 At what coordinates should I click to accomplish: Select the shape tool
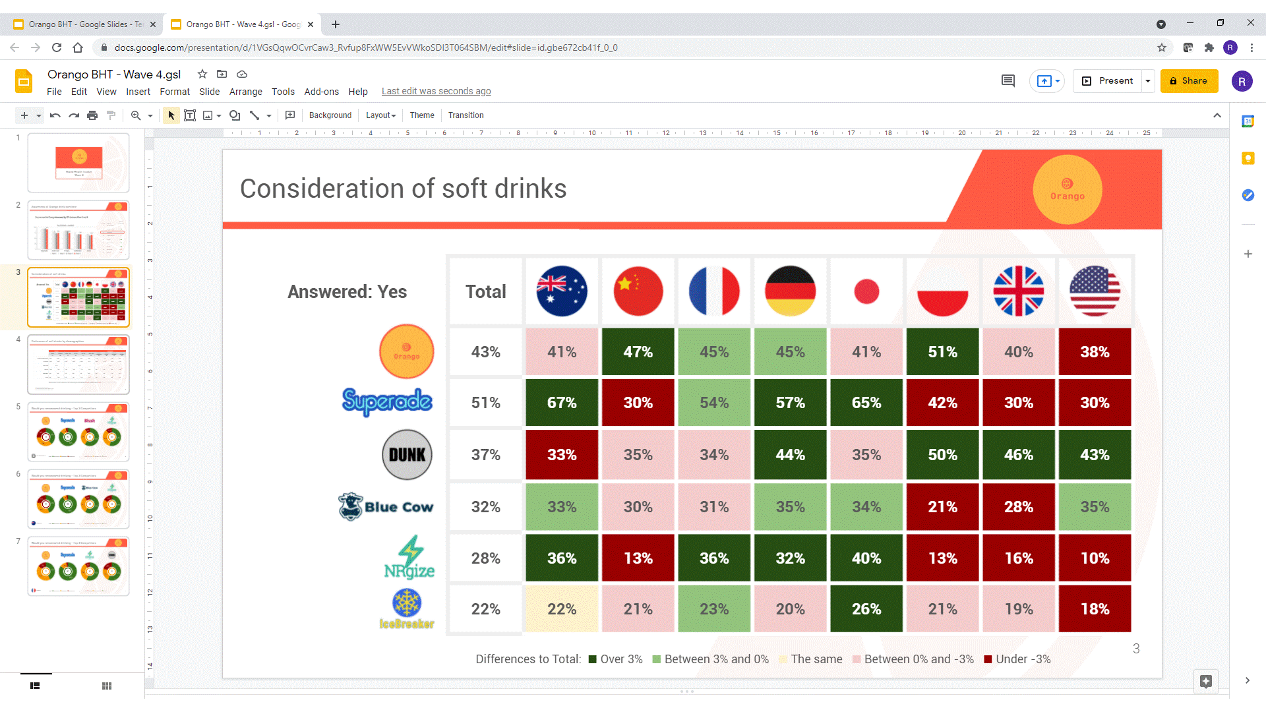point(235,115)
